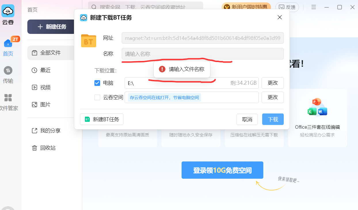The width and height of the screenshot is (358, 210).
Task: Click 更改 to change computer save path
Action: click(x=272, y=83)
